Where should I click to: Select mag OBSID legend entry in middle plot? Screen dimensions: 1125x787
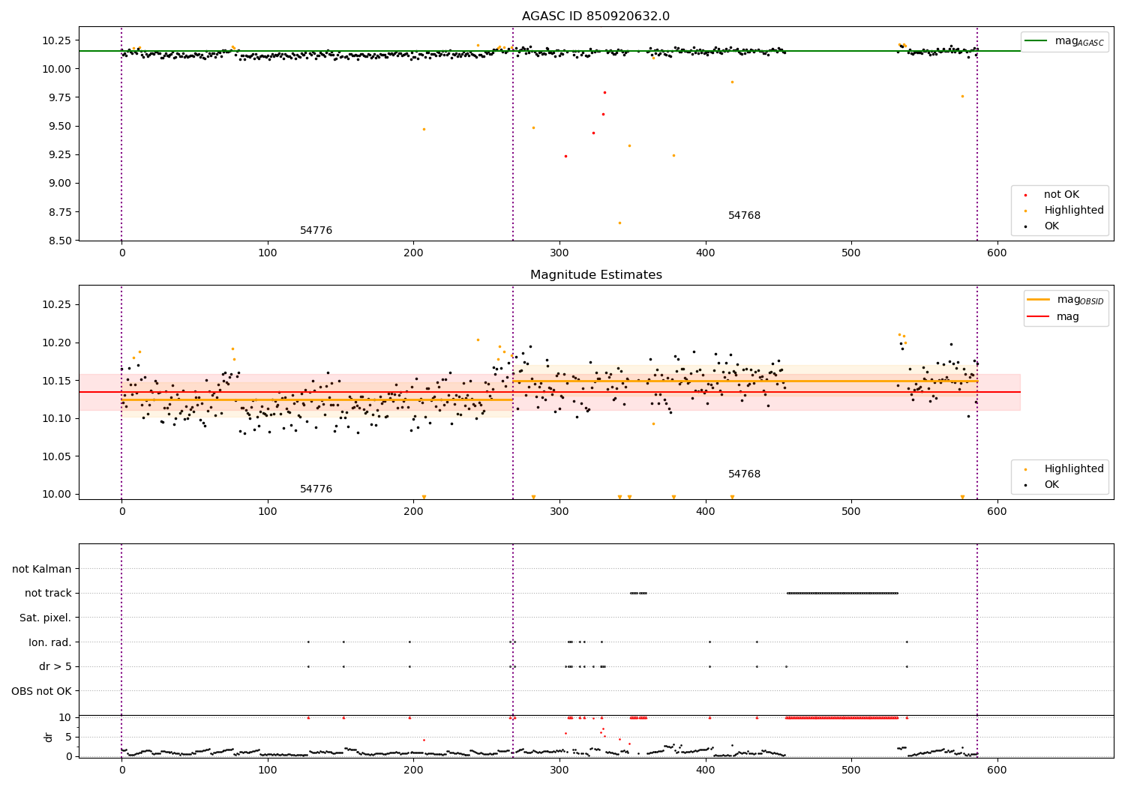pos(1065,300)
